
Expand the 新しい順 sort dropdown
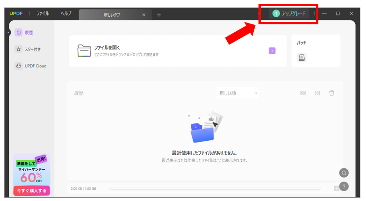point(237,93)
